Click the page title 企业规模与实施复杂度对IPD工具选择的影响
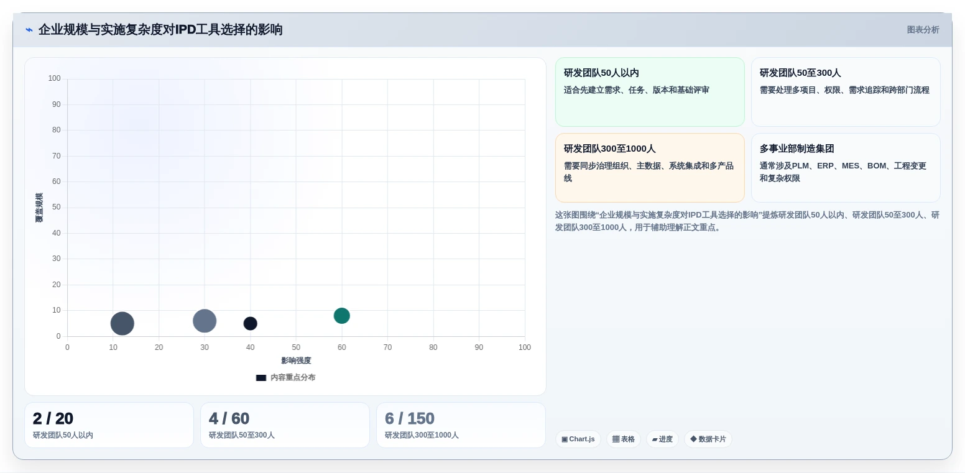 (160, 30)
